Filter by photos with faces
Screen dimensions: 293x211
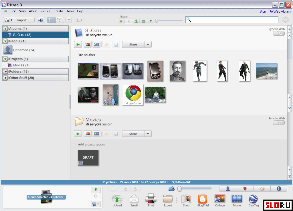click(136, 21)
